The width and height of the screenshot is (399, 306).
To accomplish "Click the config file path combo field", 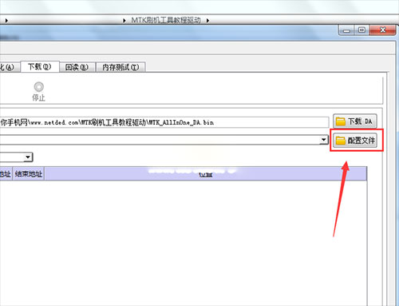I will [164, 140].
